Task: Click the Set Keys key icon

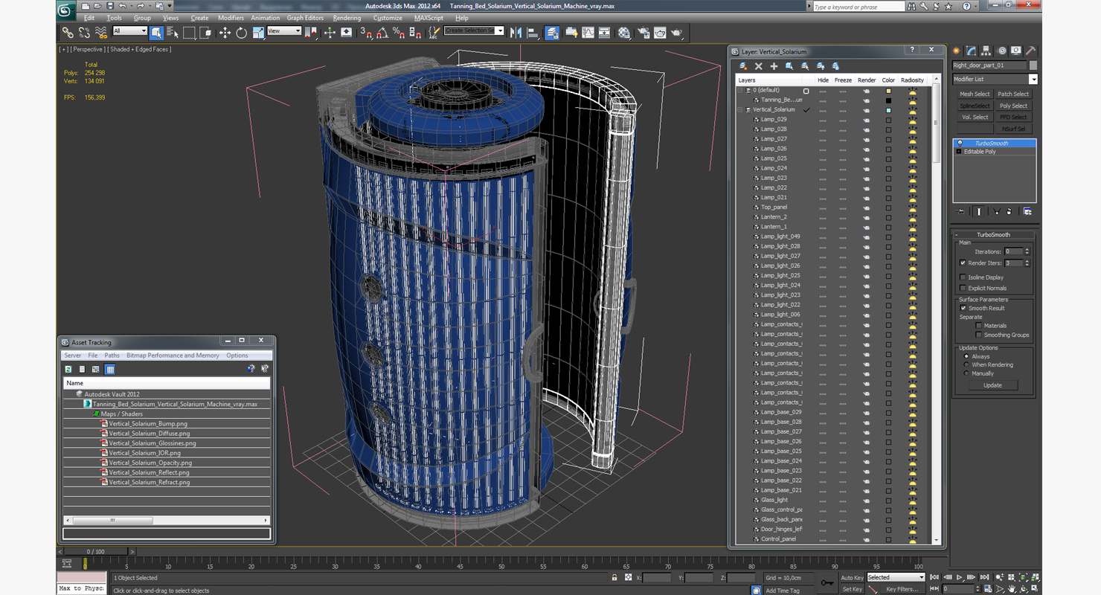Action: (827, 582)
